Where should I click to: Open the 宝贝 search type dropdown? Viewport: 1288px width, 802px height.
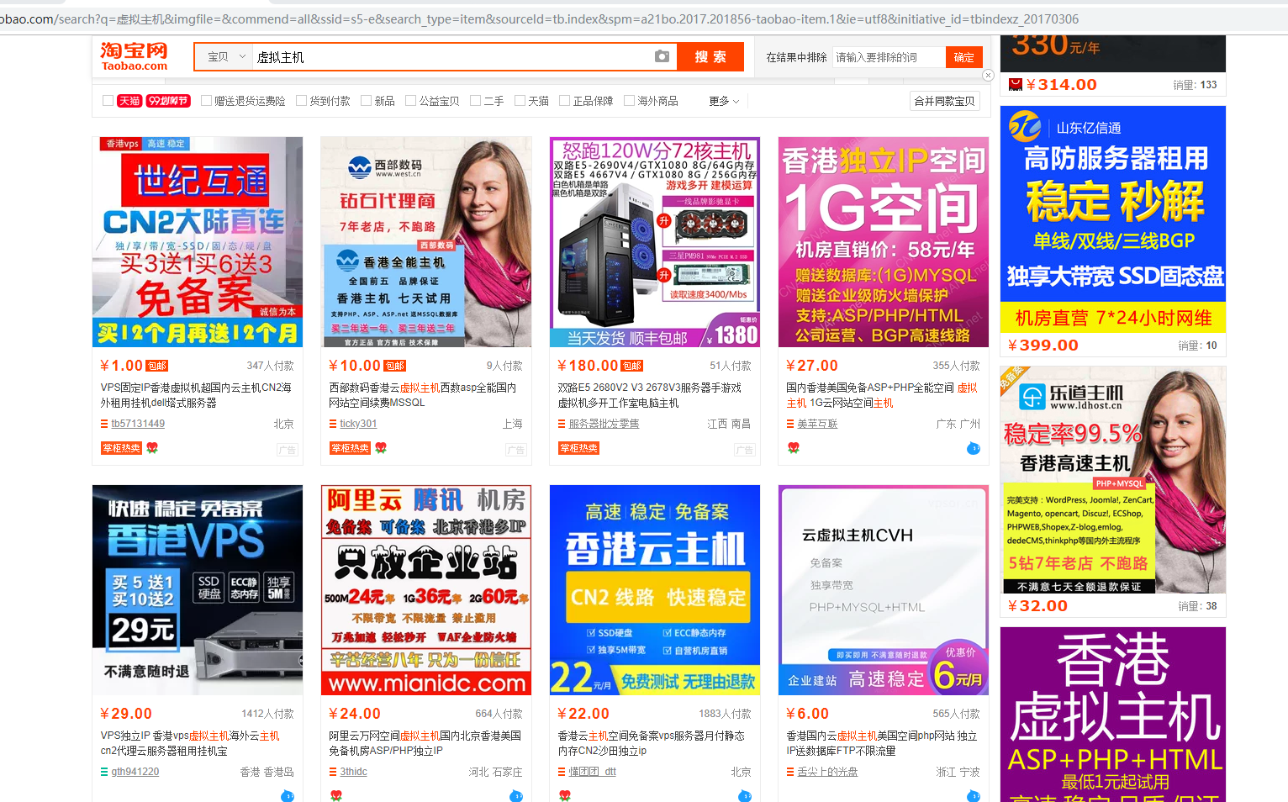226,57
